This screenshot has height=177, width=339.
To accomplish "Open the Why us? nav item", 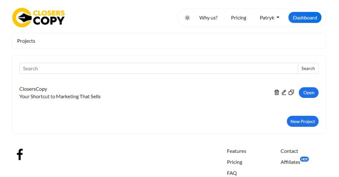I will tap(208, 18).
